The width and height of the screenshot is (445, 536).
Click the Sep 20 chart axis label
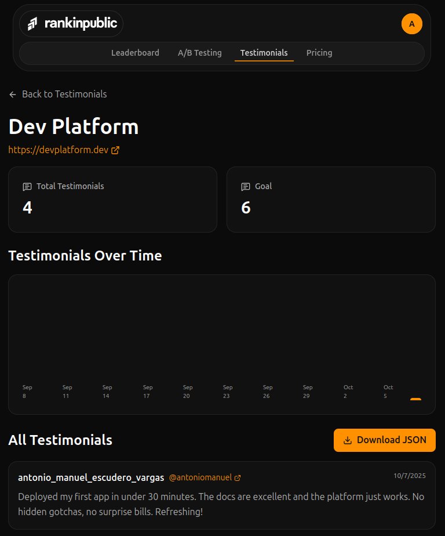click(x=188, y=392)
